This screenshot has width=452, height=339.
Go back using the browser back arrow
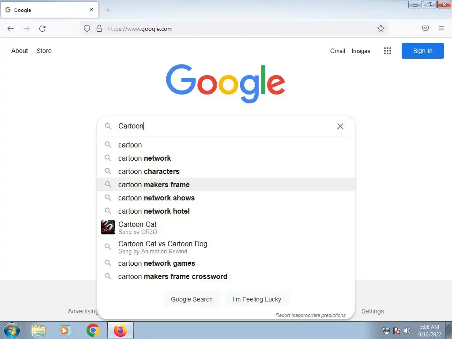click(x=11, y=29)
